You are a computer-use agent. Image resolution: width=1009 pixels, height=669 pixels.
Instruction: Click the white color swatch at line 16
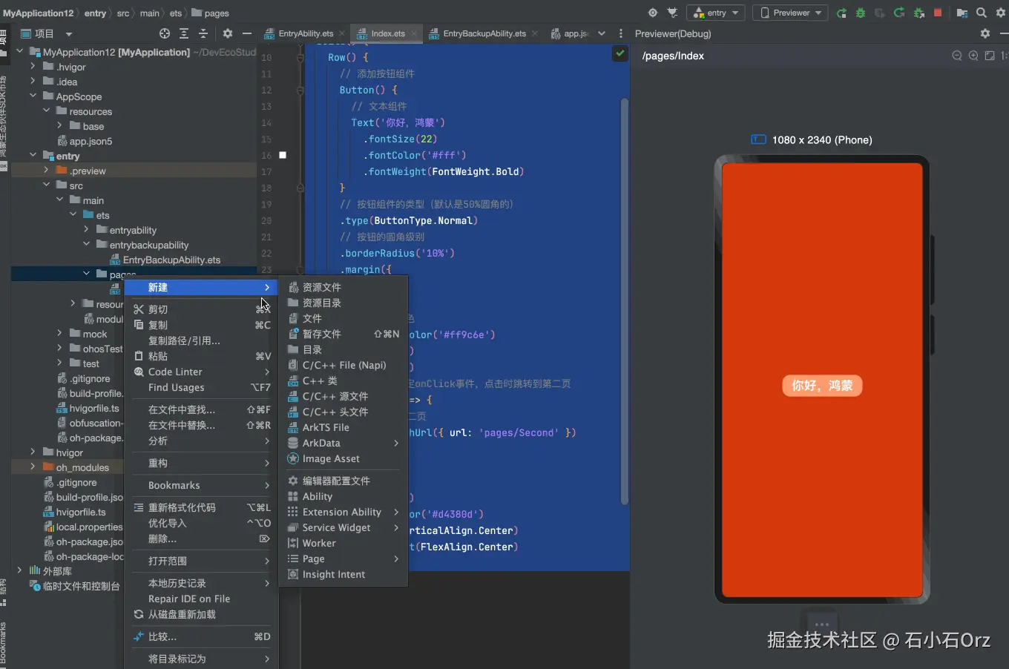[283, 155]
